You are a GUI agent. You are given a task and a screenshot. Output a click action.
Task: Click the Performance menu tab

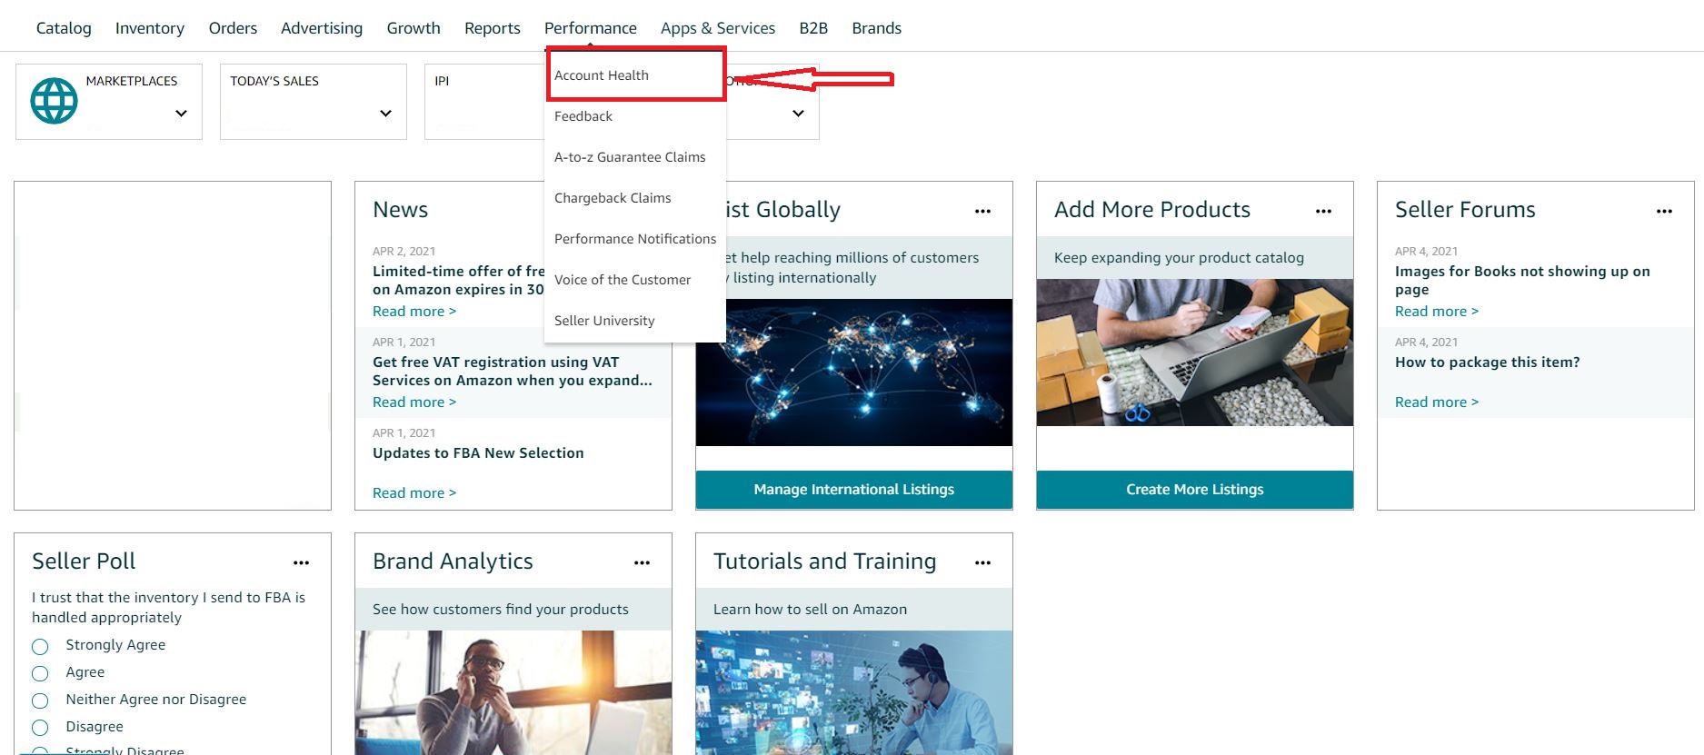pos(591,28)
